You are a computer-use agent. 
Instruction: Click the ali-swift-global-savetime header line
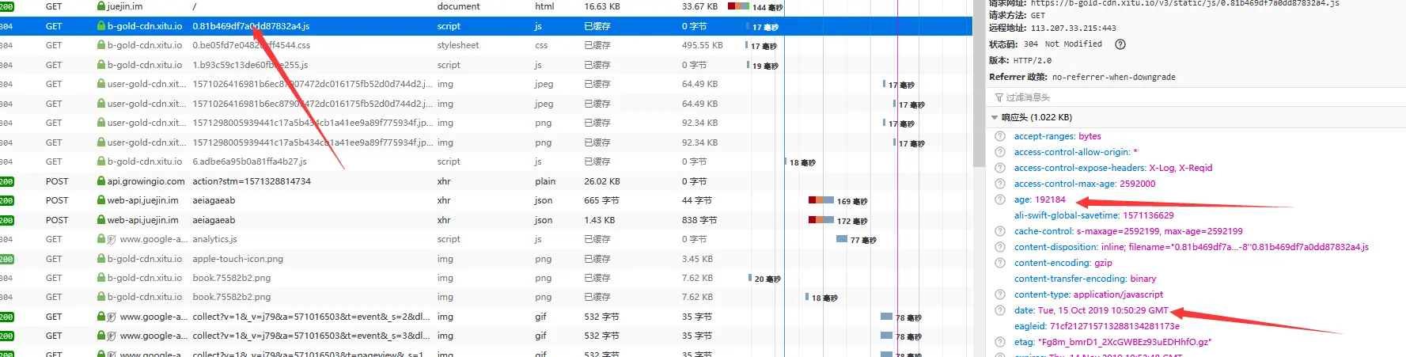(x=1093, y=215)
